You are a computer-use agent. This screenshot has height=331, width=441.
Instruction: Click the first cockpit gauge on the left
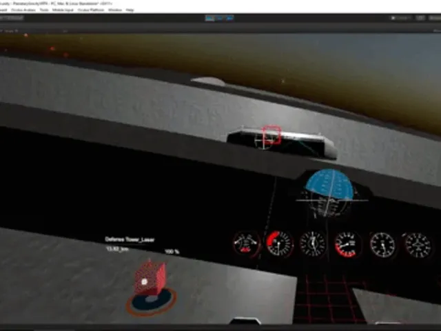[247, 244]
